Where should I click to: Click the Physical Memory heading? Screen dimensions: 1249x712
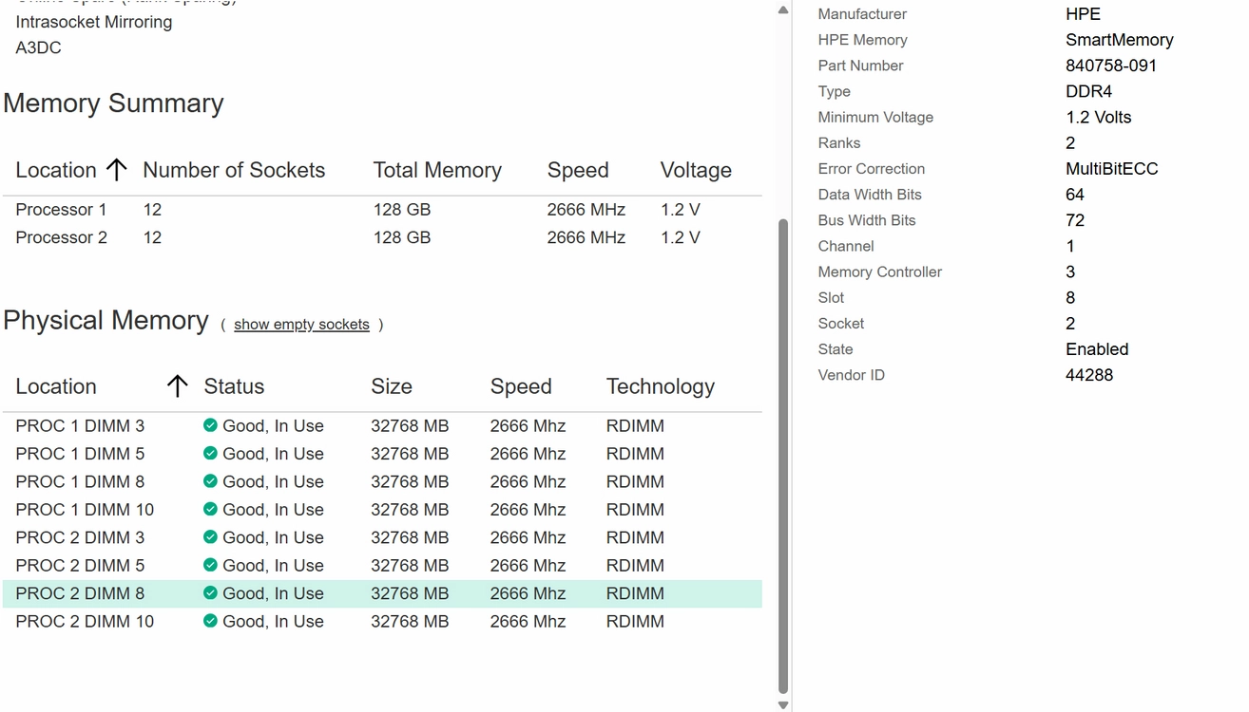(106, 321)
